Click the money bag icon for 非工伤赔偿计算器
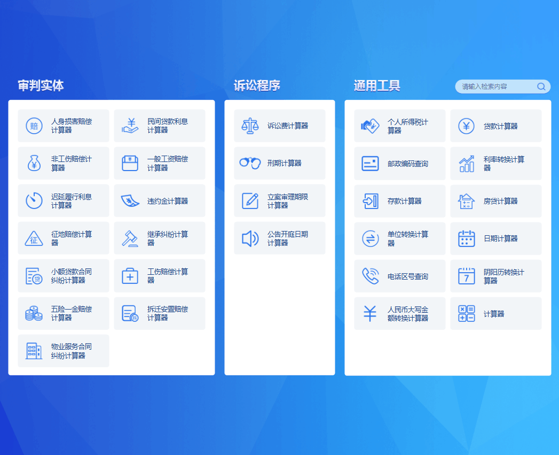 [x=34, y=163]
